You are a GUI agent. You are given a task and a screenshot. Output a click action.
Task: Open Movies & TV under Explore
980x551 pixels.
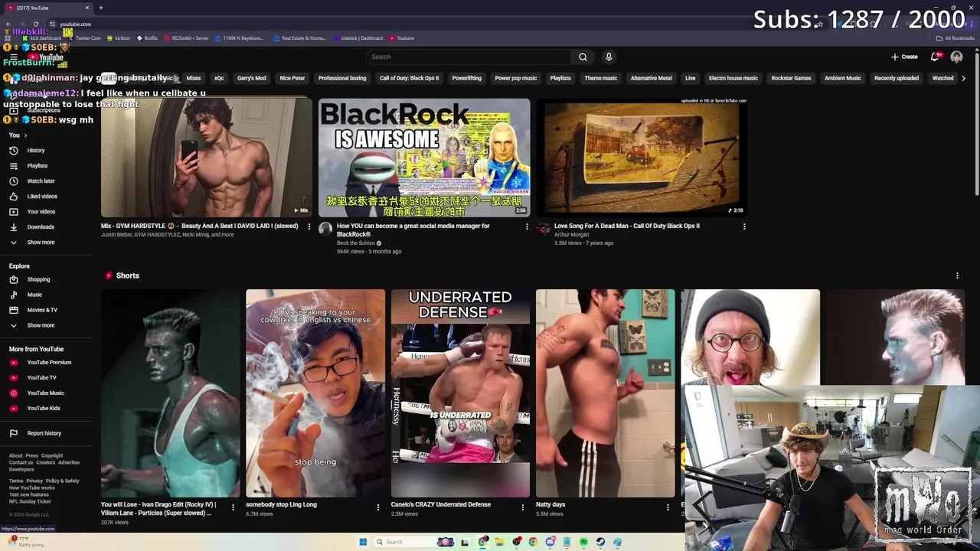pos(47,310)
